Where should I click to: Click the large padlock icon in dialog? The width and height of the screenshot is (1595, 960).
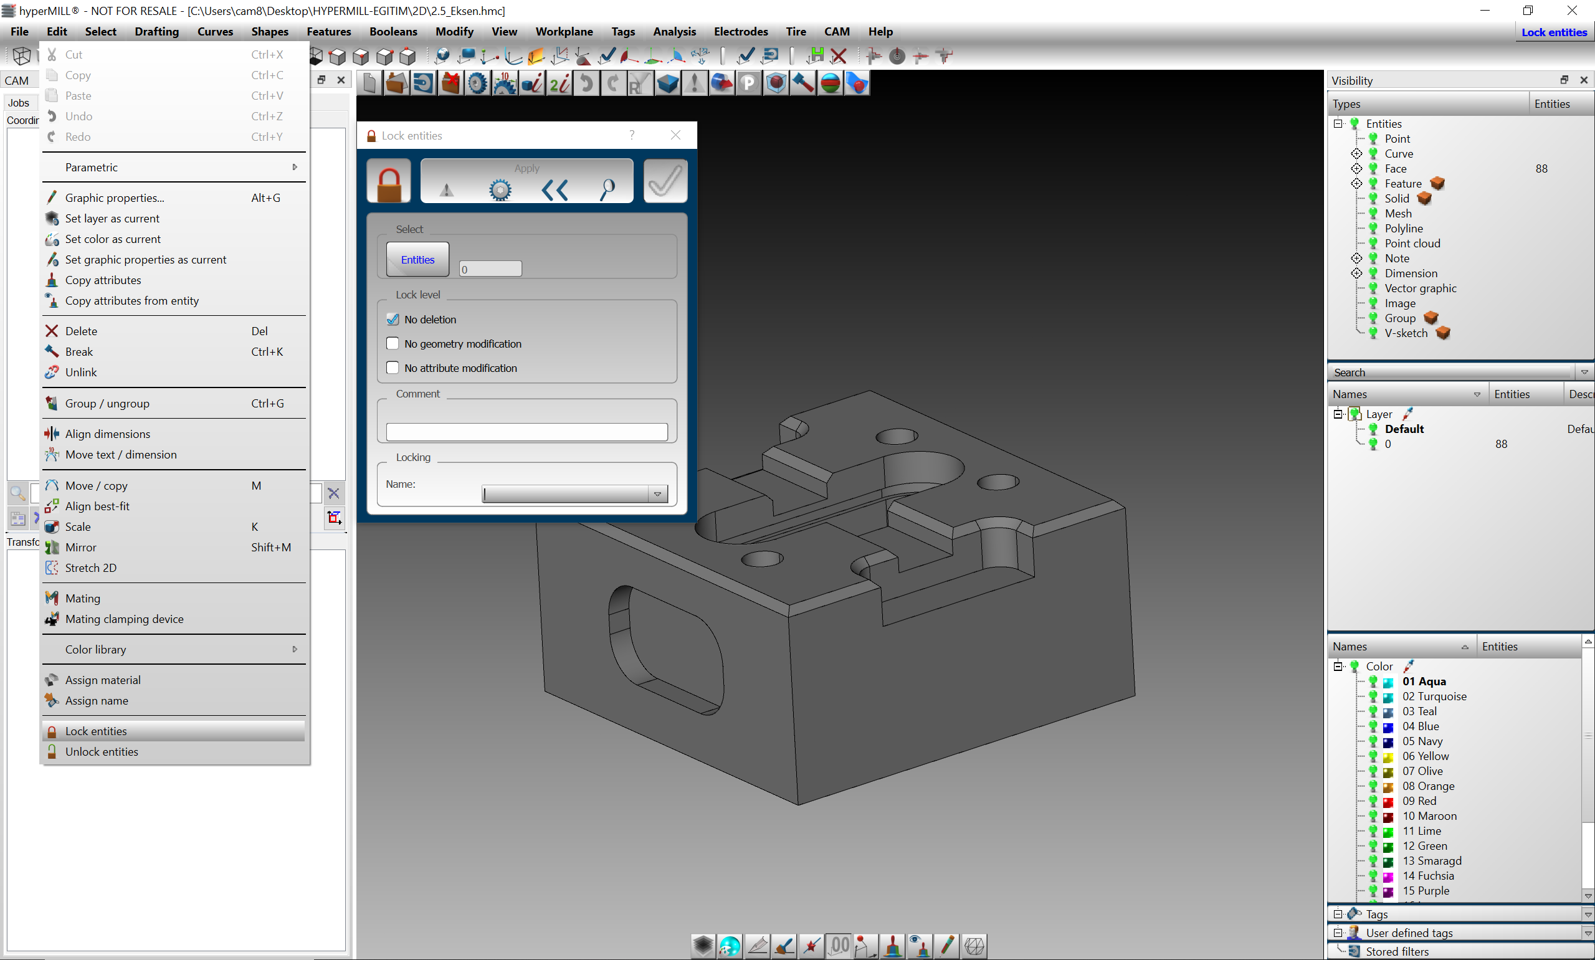(x=389, y=183)
